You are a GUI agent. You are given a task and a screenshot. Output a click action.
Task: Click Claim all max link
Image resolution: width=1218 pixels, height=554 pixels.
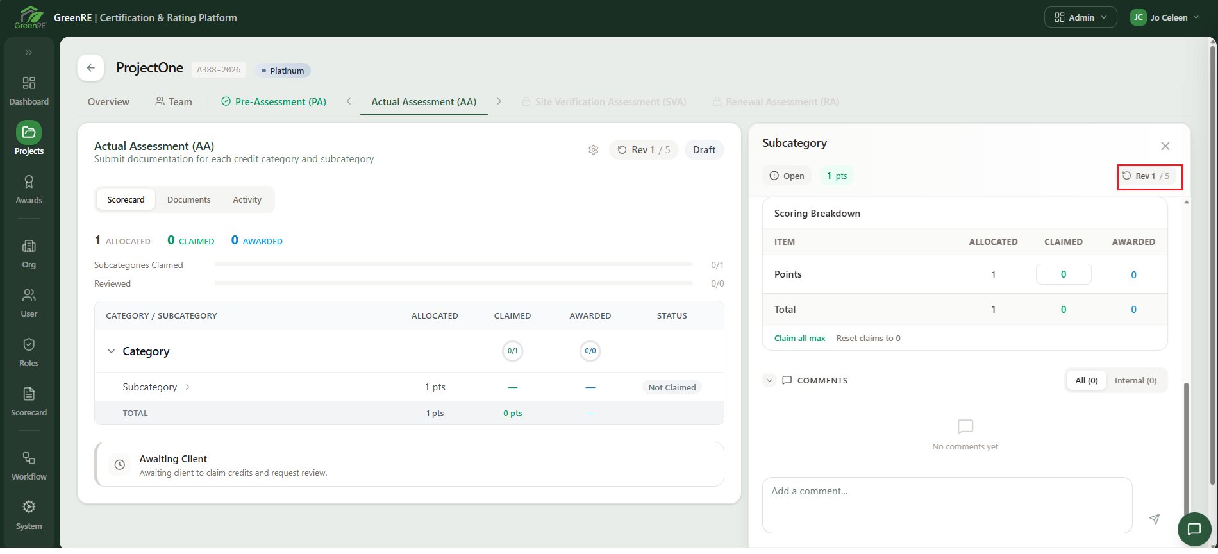click(799, 338)
